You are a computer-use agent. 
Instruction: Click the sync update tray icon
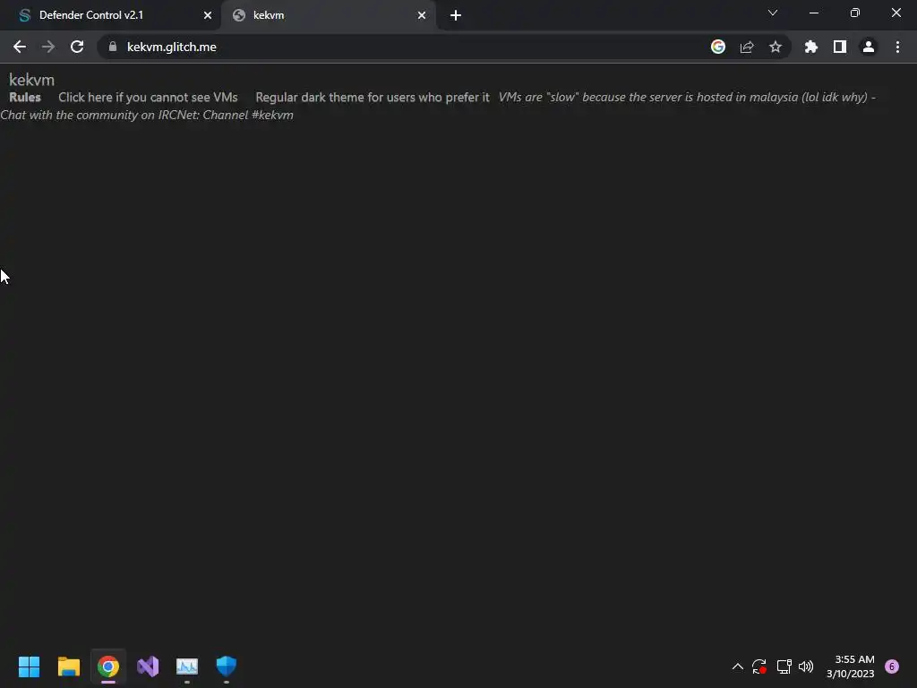coord(759,666)
